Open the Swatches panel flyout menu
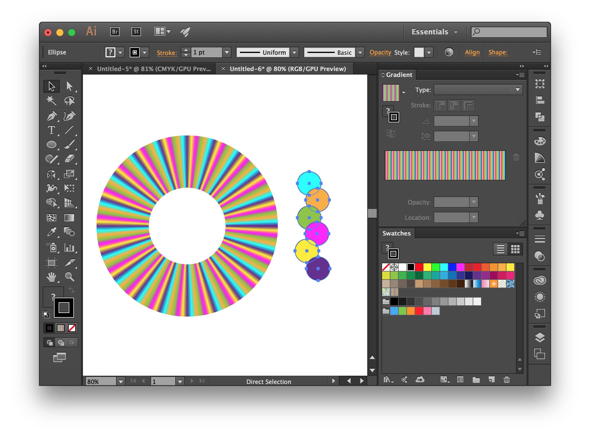 pos(520,233)
